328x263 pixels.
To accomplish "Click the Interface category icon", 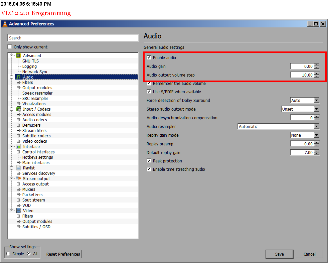I will pyautogui.click(x=18, y=146).
